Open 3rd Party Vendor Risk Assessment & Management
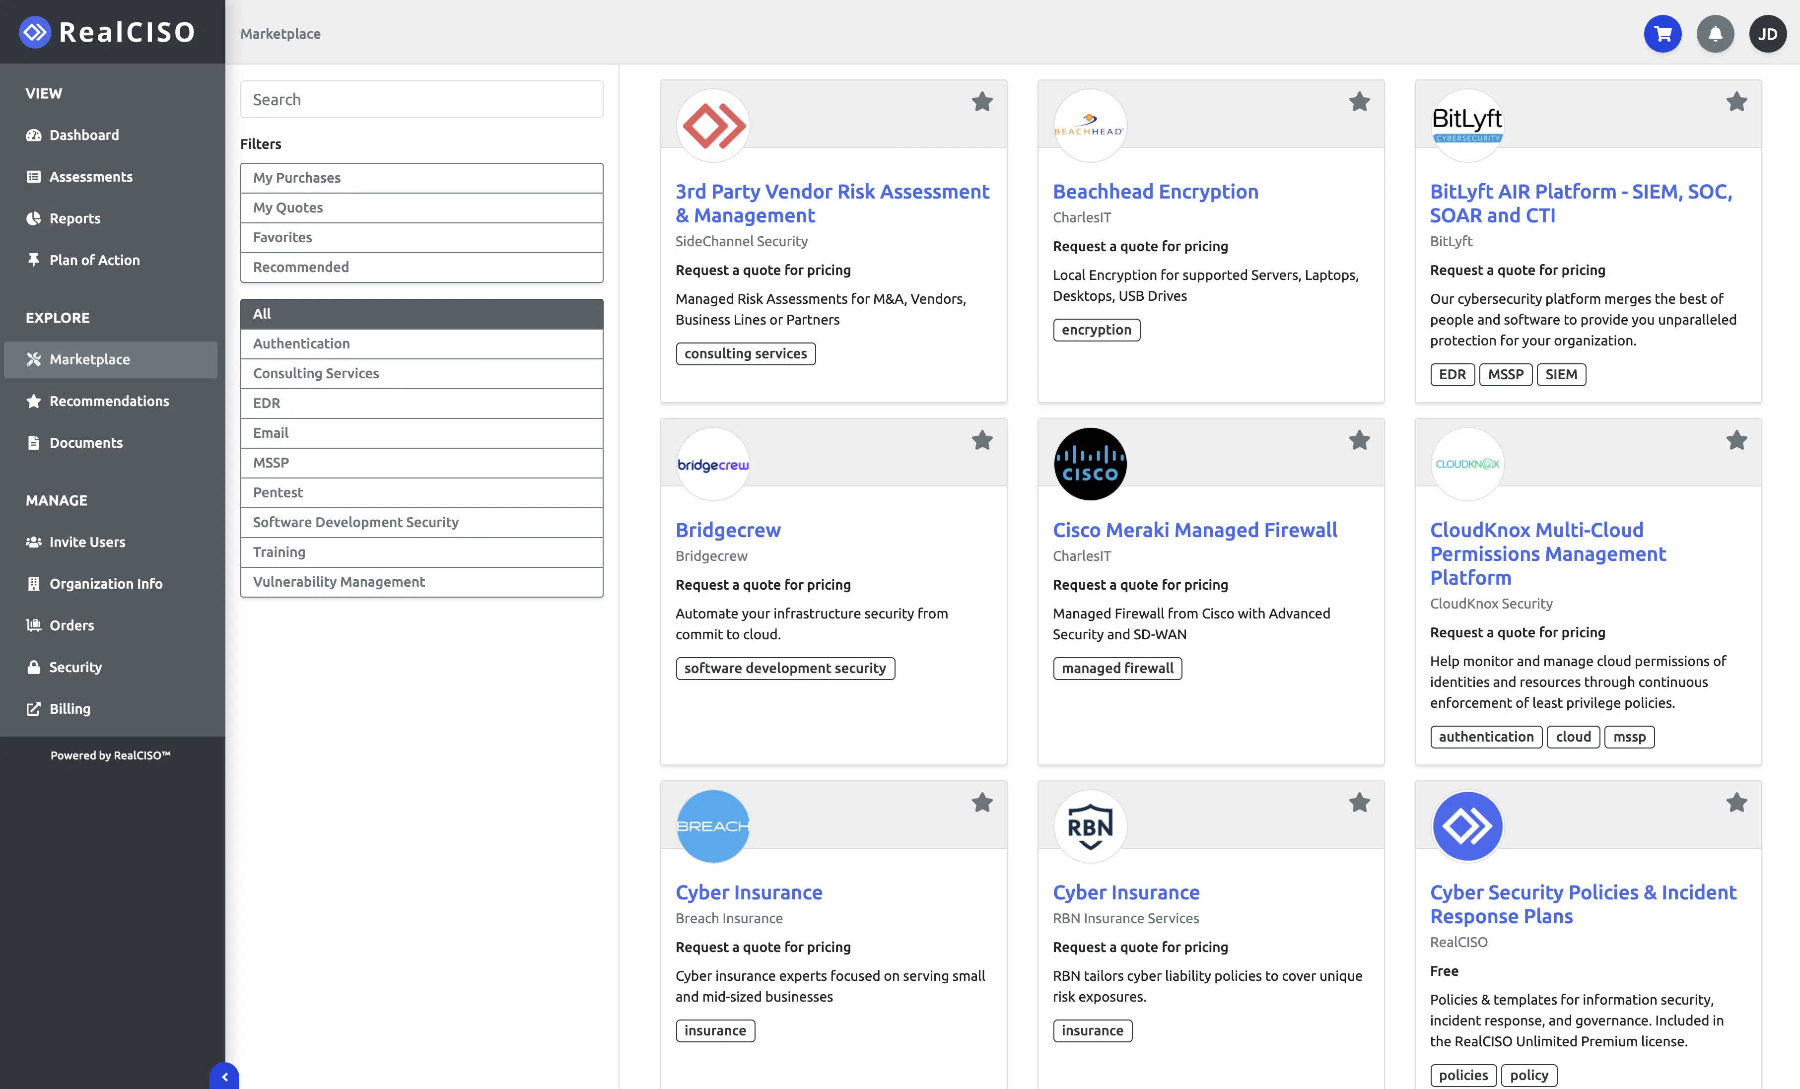This screenshot has height=1089, width=1800. [832, 204]
